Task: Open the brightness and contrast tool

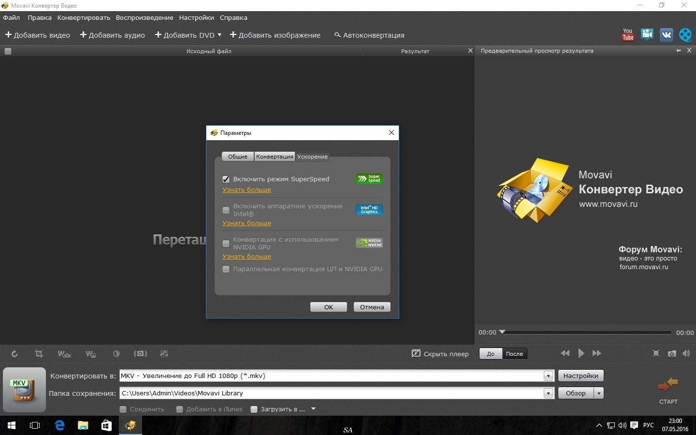Action: tap(116, 354)
